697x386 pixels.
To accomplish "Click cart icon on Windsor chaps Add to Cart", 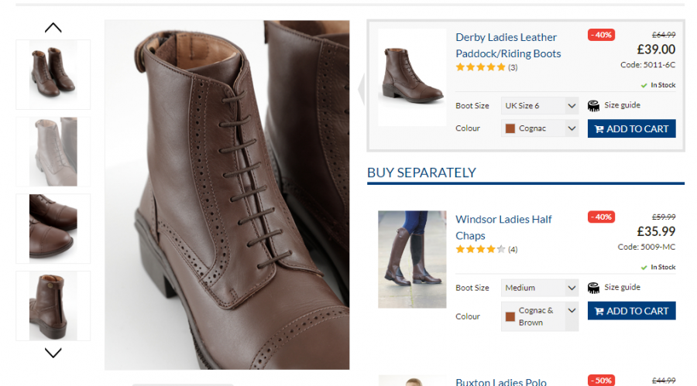I will tap(597, 311).
